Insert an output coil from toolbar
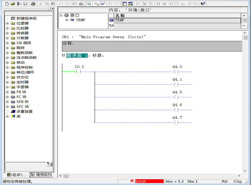Image resolution: width=251 pixels, height=185 pixels. click(x=170, y=4)
